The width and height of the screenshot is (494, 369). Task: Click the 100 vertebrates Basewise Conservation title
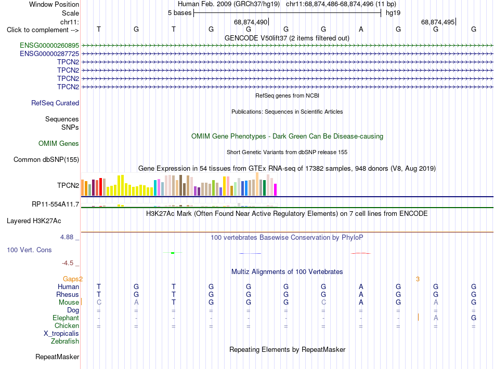point(287,238)
